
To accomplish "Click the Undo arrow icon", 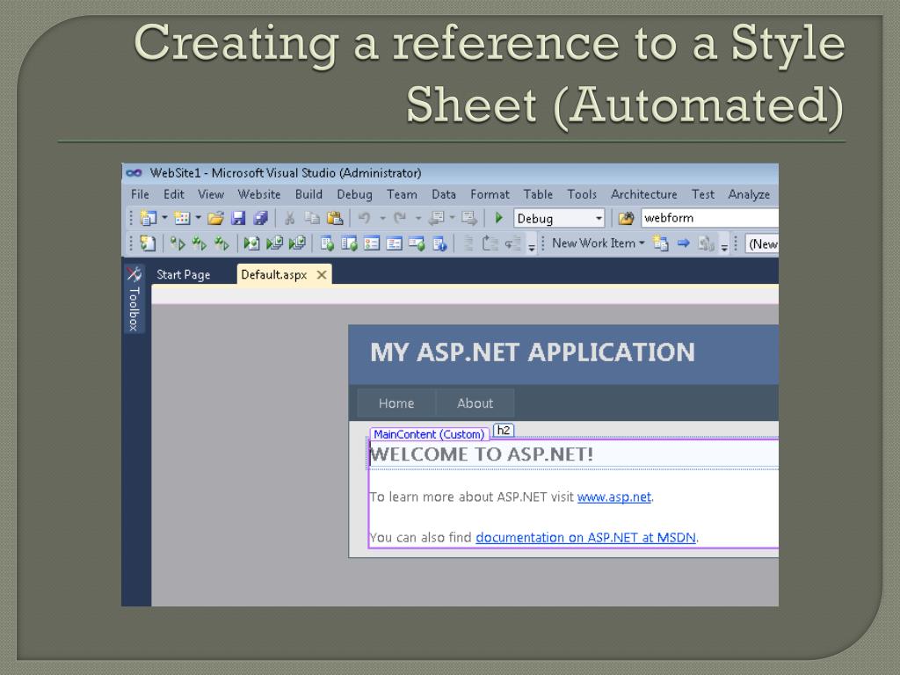I will click(364, 218).
